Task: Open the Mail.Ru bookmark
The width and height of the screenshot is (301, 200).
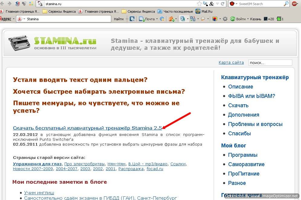Action: click(204, 11)
